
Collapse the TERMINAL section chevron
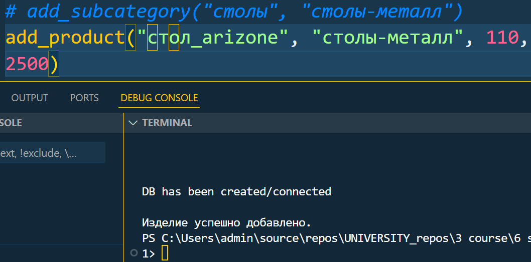133,123
